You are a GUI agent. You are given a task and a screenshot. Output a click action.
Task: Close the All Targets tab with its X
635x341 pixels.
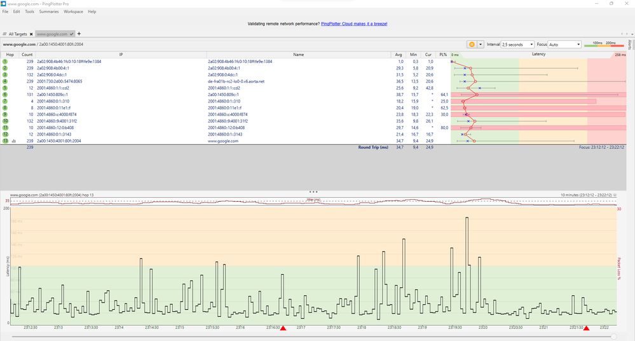[31, 34]
